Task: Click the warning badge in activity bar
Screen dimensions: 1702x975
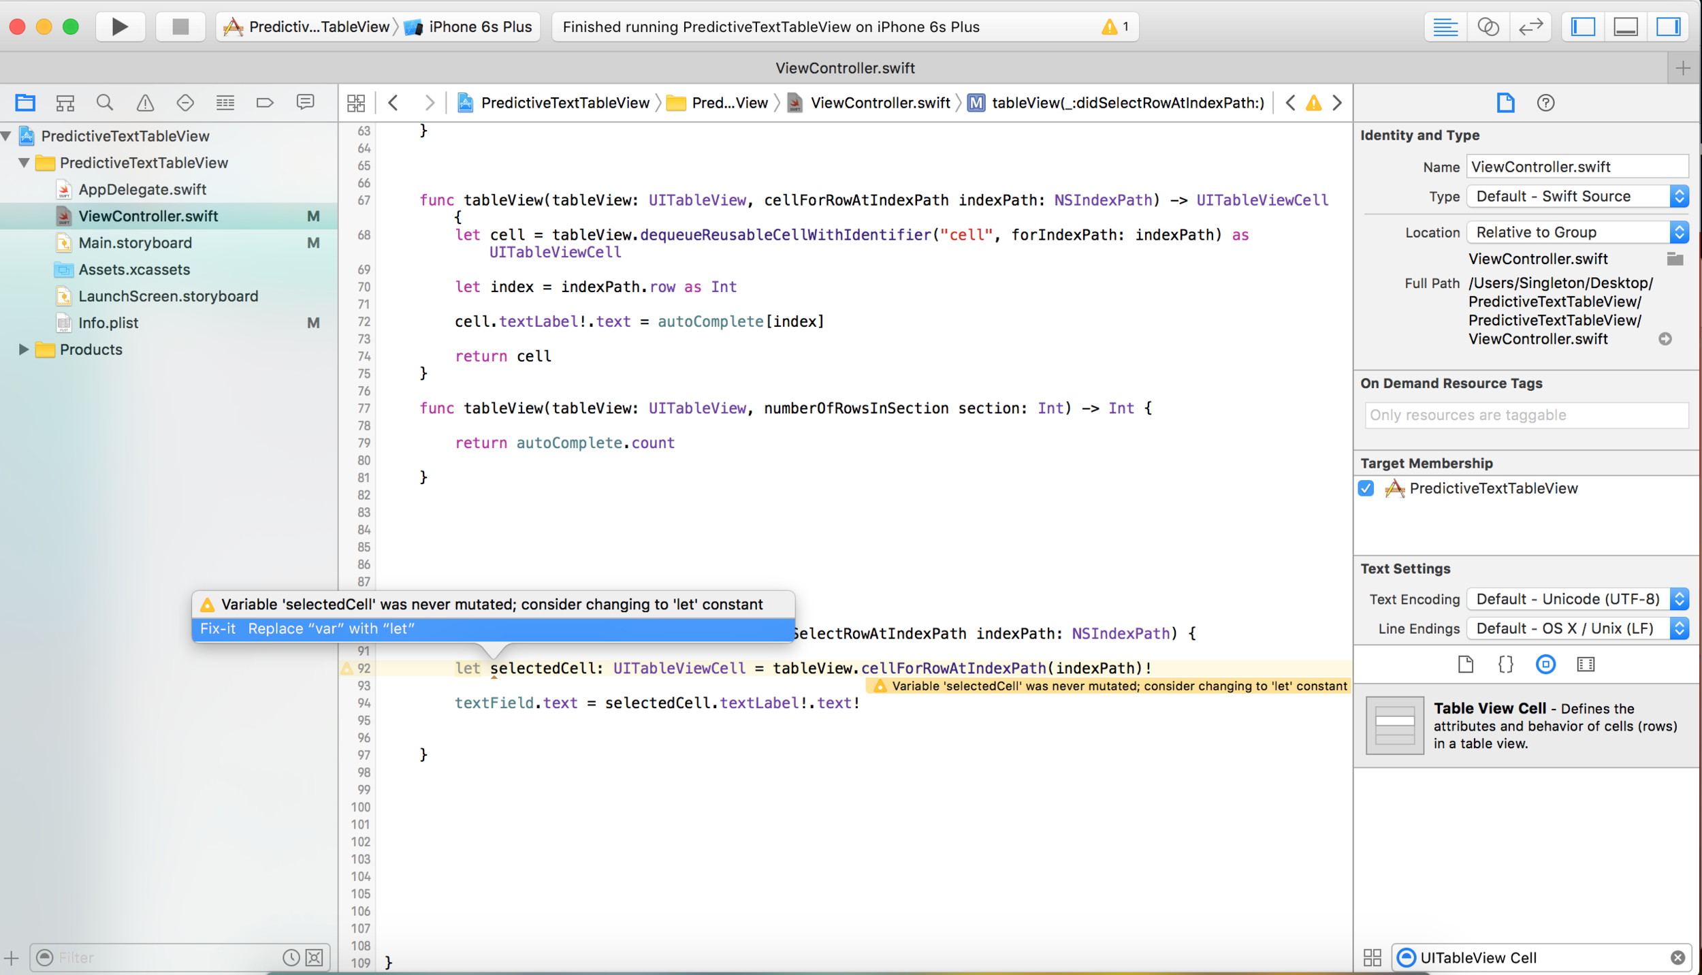Action: [x=1115, y=27]
